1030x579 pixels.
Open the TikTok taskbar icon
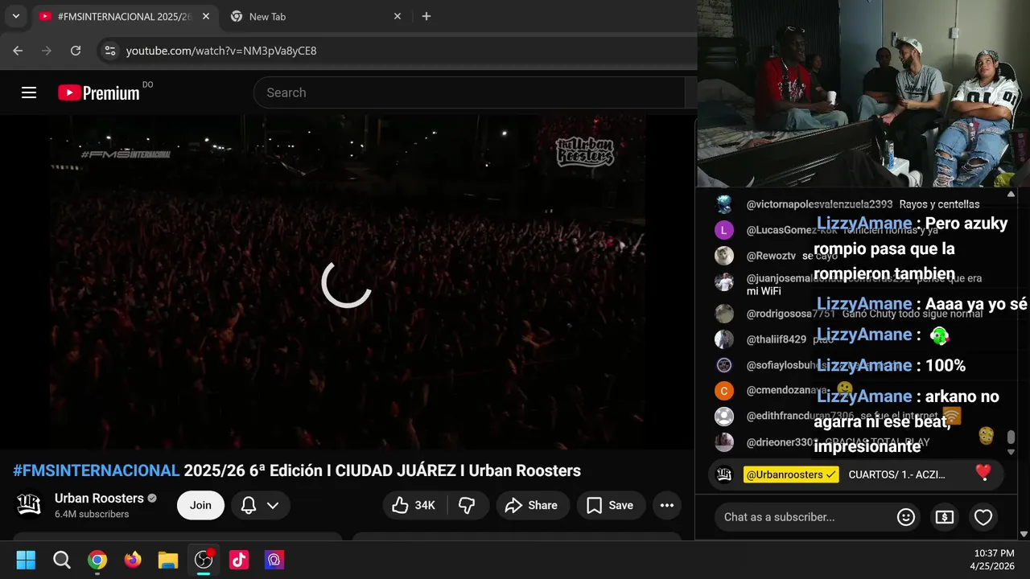[239, 560]
